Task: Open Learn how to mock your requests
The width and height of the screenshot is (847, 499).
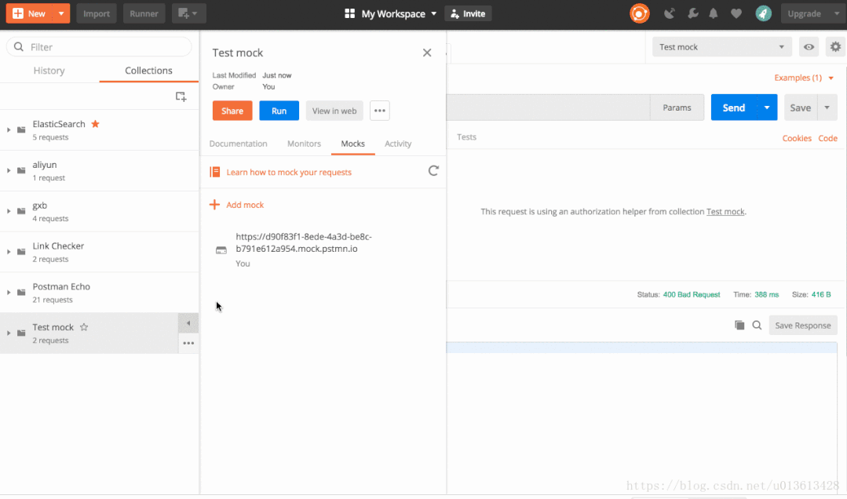Action: point(289,173)
